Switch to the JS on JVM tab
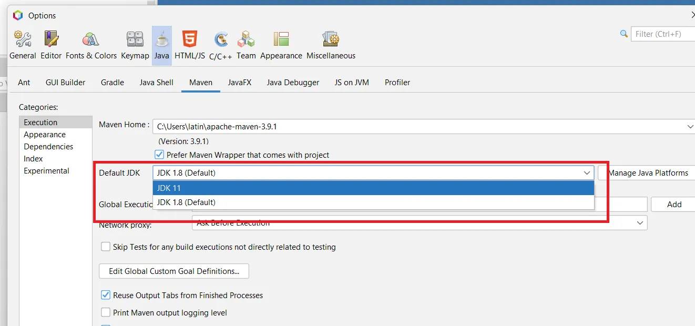 [352, 83]
